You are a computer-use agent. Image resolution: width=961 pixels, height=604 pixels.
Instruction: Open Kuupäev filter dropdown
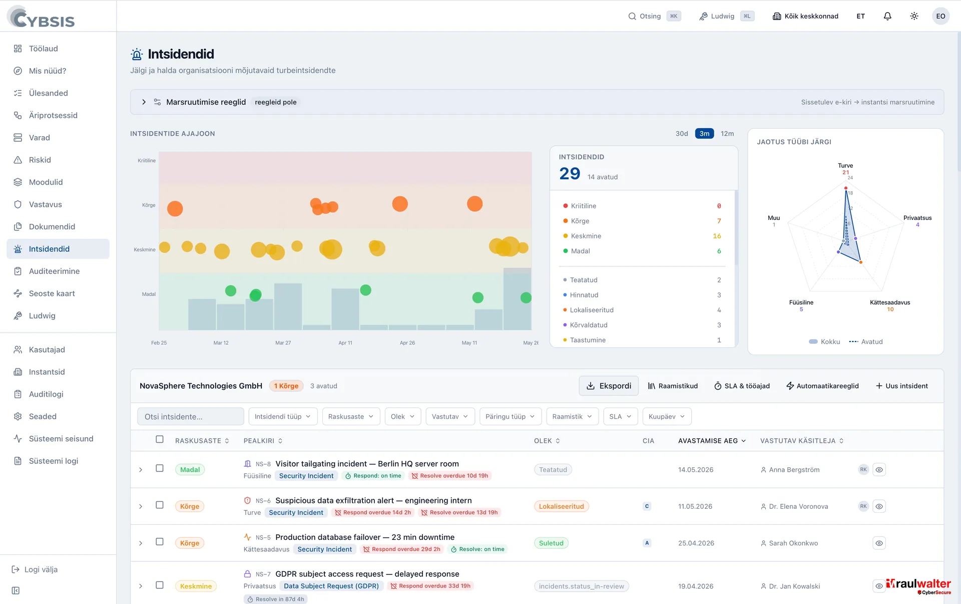point(667,417)
